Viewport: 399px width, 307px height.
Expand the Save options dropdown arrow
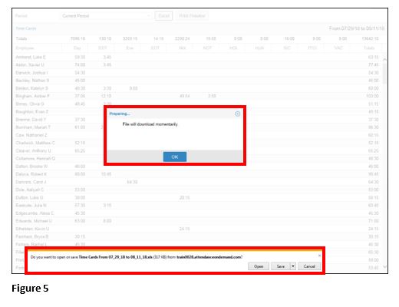[293, 266]
